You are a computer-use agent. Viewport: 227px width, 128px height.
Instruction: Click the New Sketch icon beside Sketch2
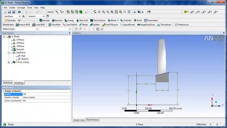tap(48, 16)
